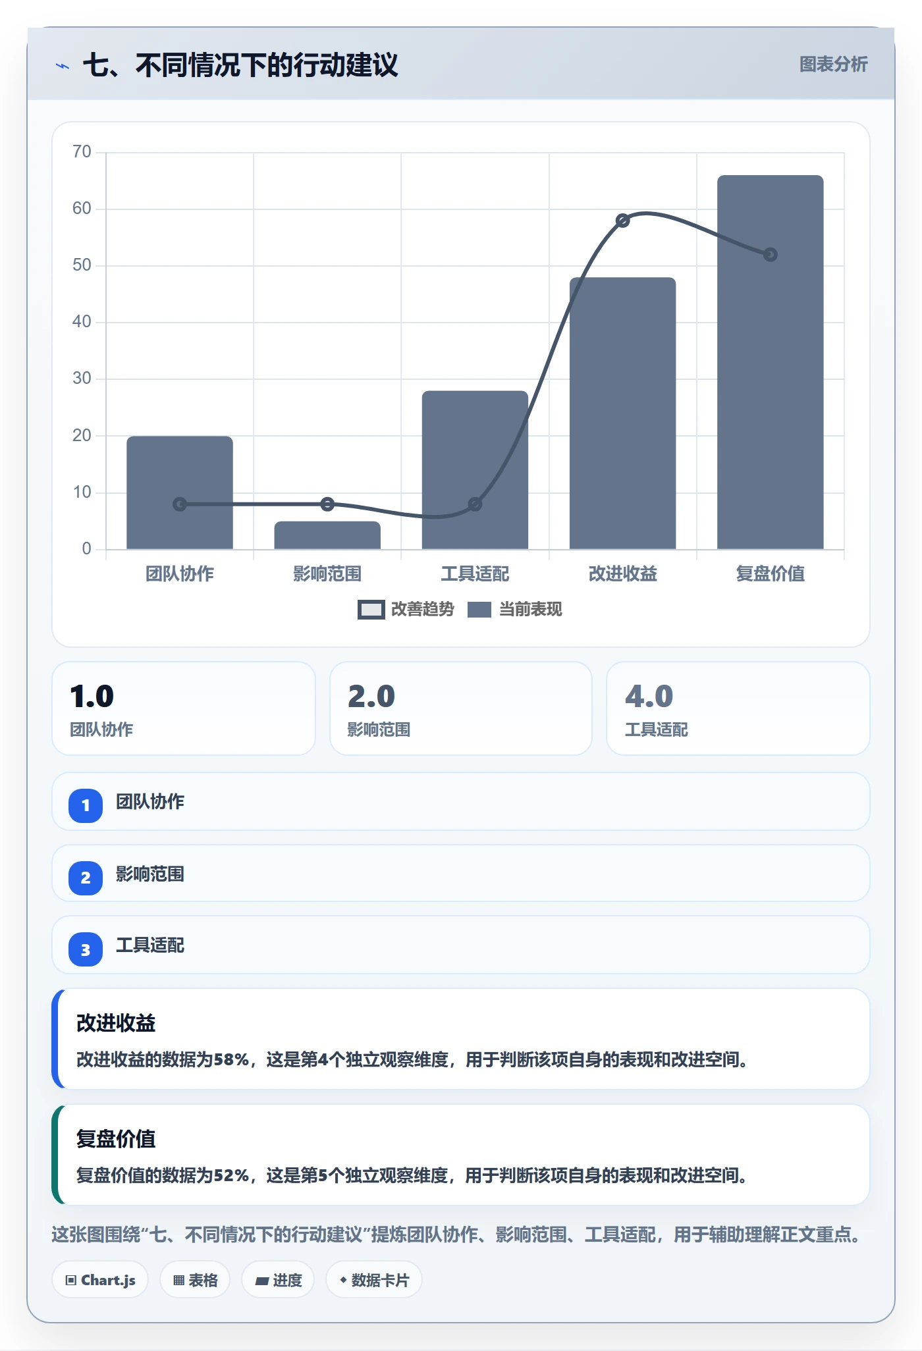Click the 数据卡片 tag diamond icon
922x1351 pixels.
[343, 1280]
